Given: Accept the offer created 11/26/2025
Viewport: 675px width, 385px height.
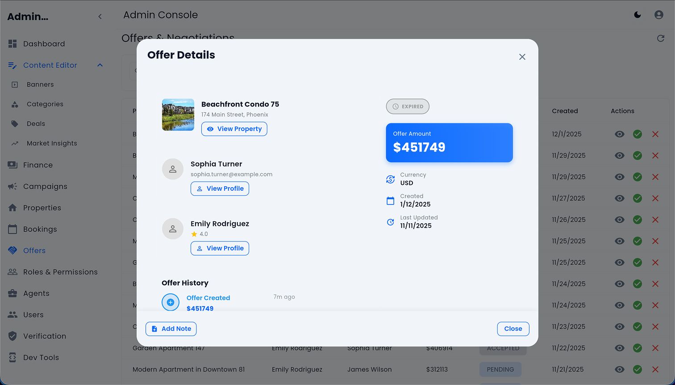Looking at the screenshot, I should [637, 220].
